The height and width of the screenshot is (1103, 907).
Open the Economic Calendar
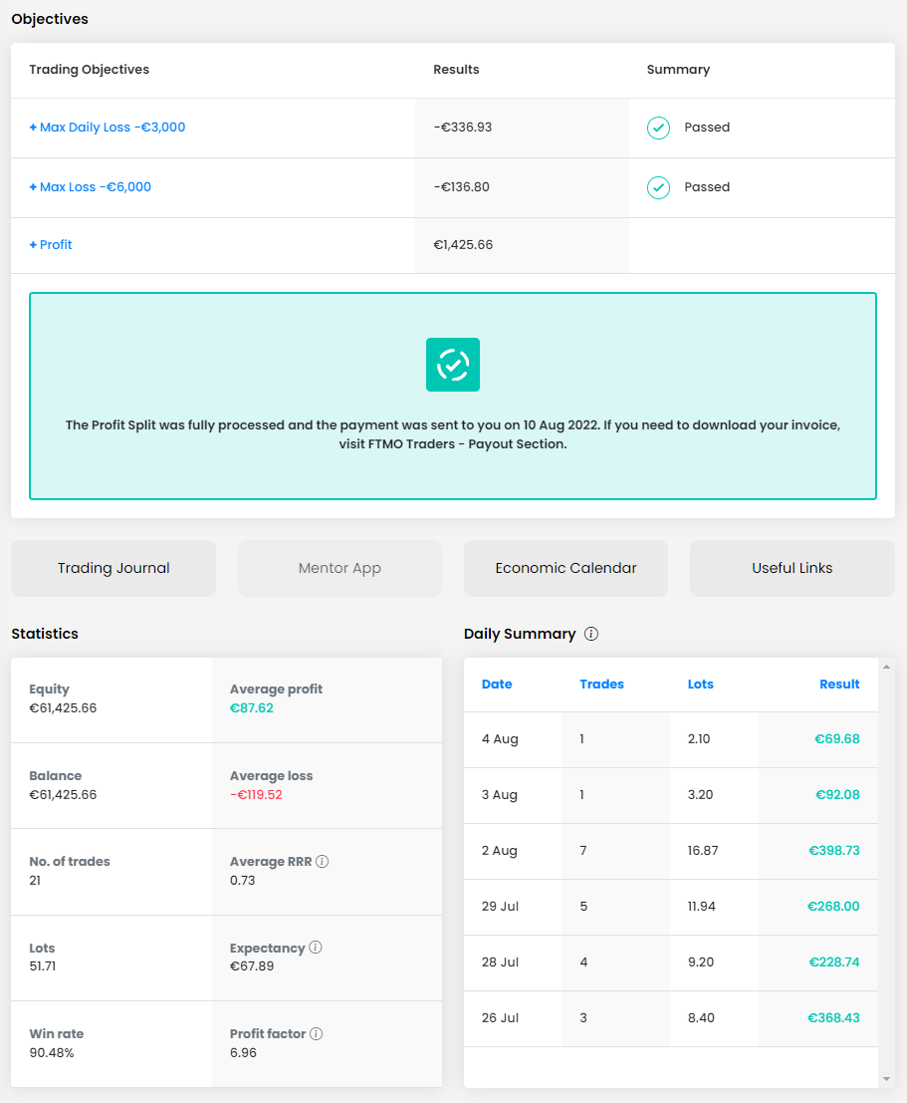coord(566,568)
